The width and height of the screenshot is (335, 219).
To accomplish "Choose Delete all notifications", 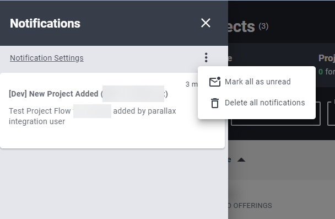I will (257, 103).
